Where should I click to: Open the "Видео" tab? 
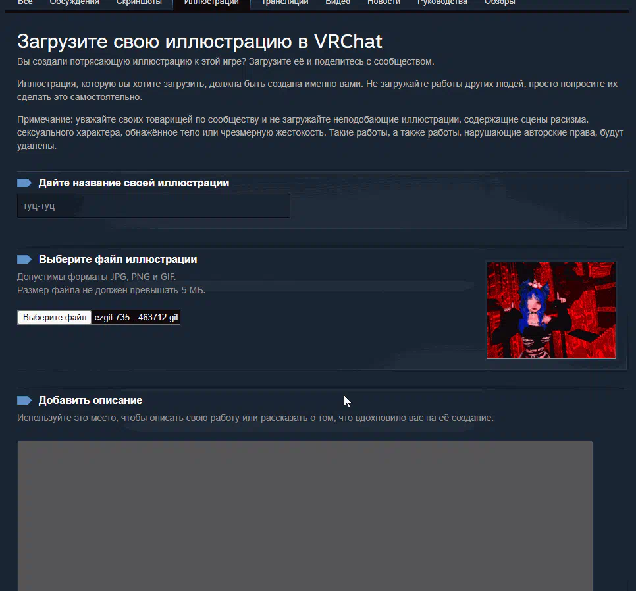(338, 3)
